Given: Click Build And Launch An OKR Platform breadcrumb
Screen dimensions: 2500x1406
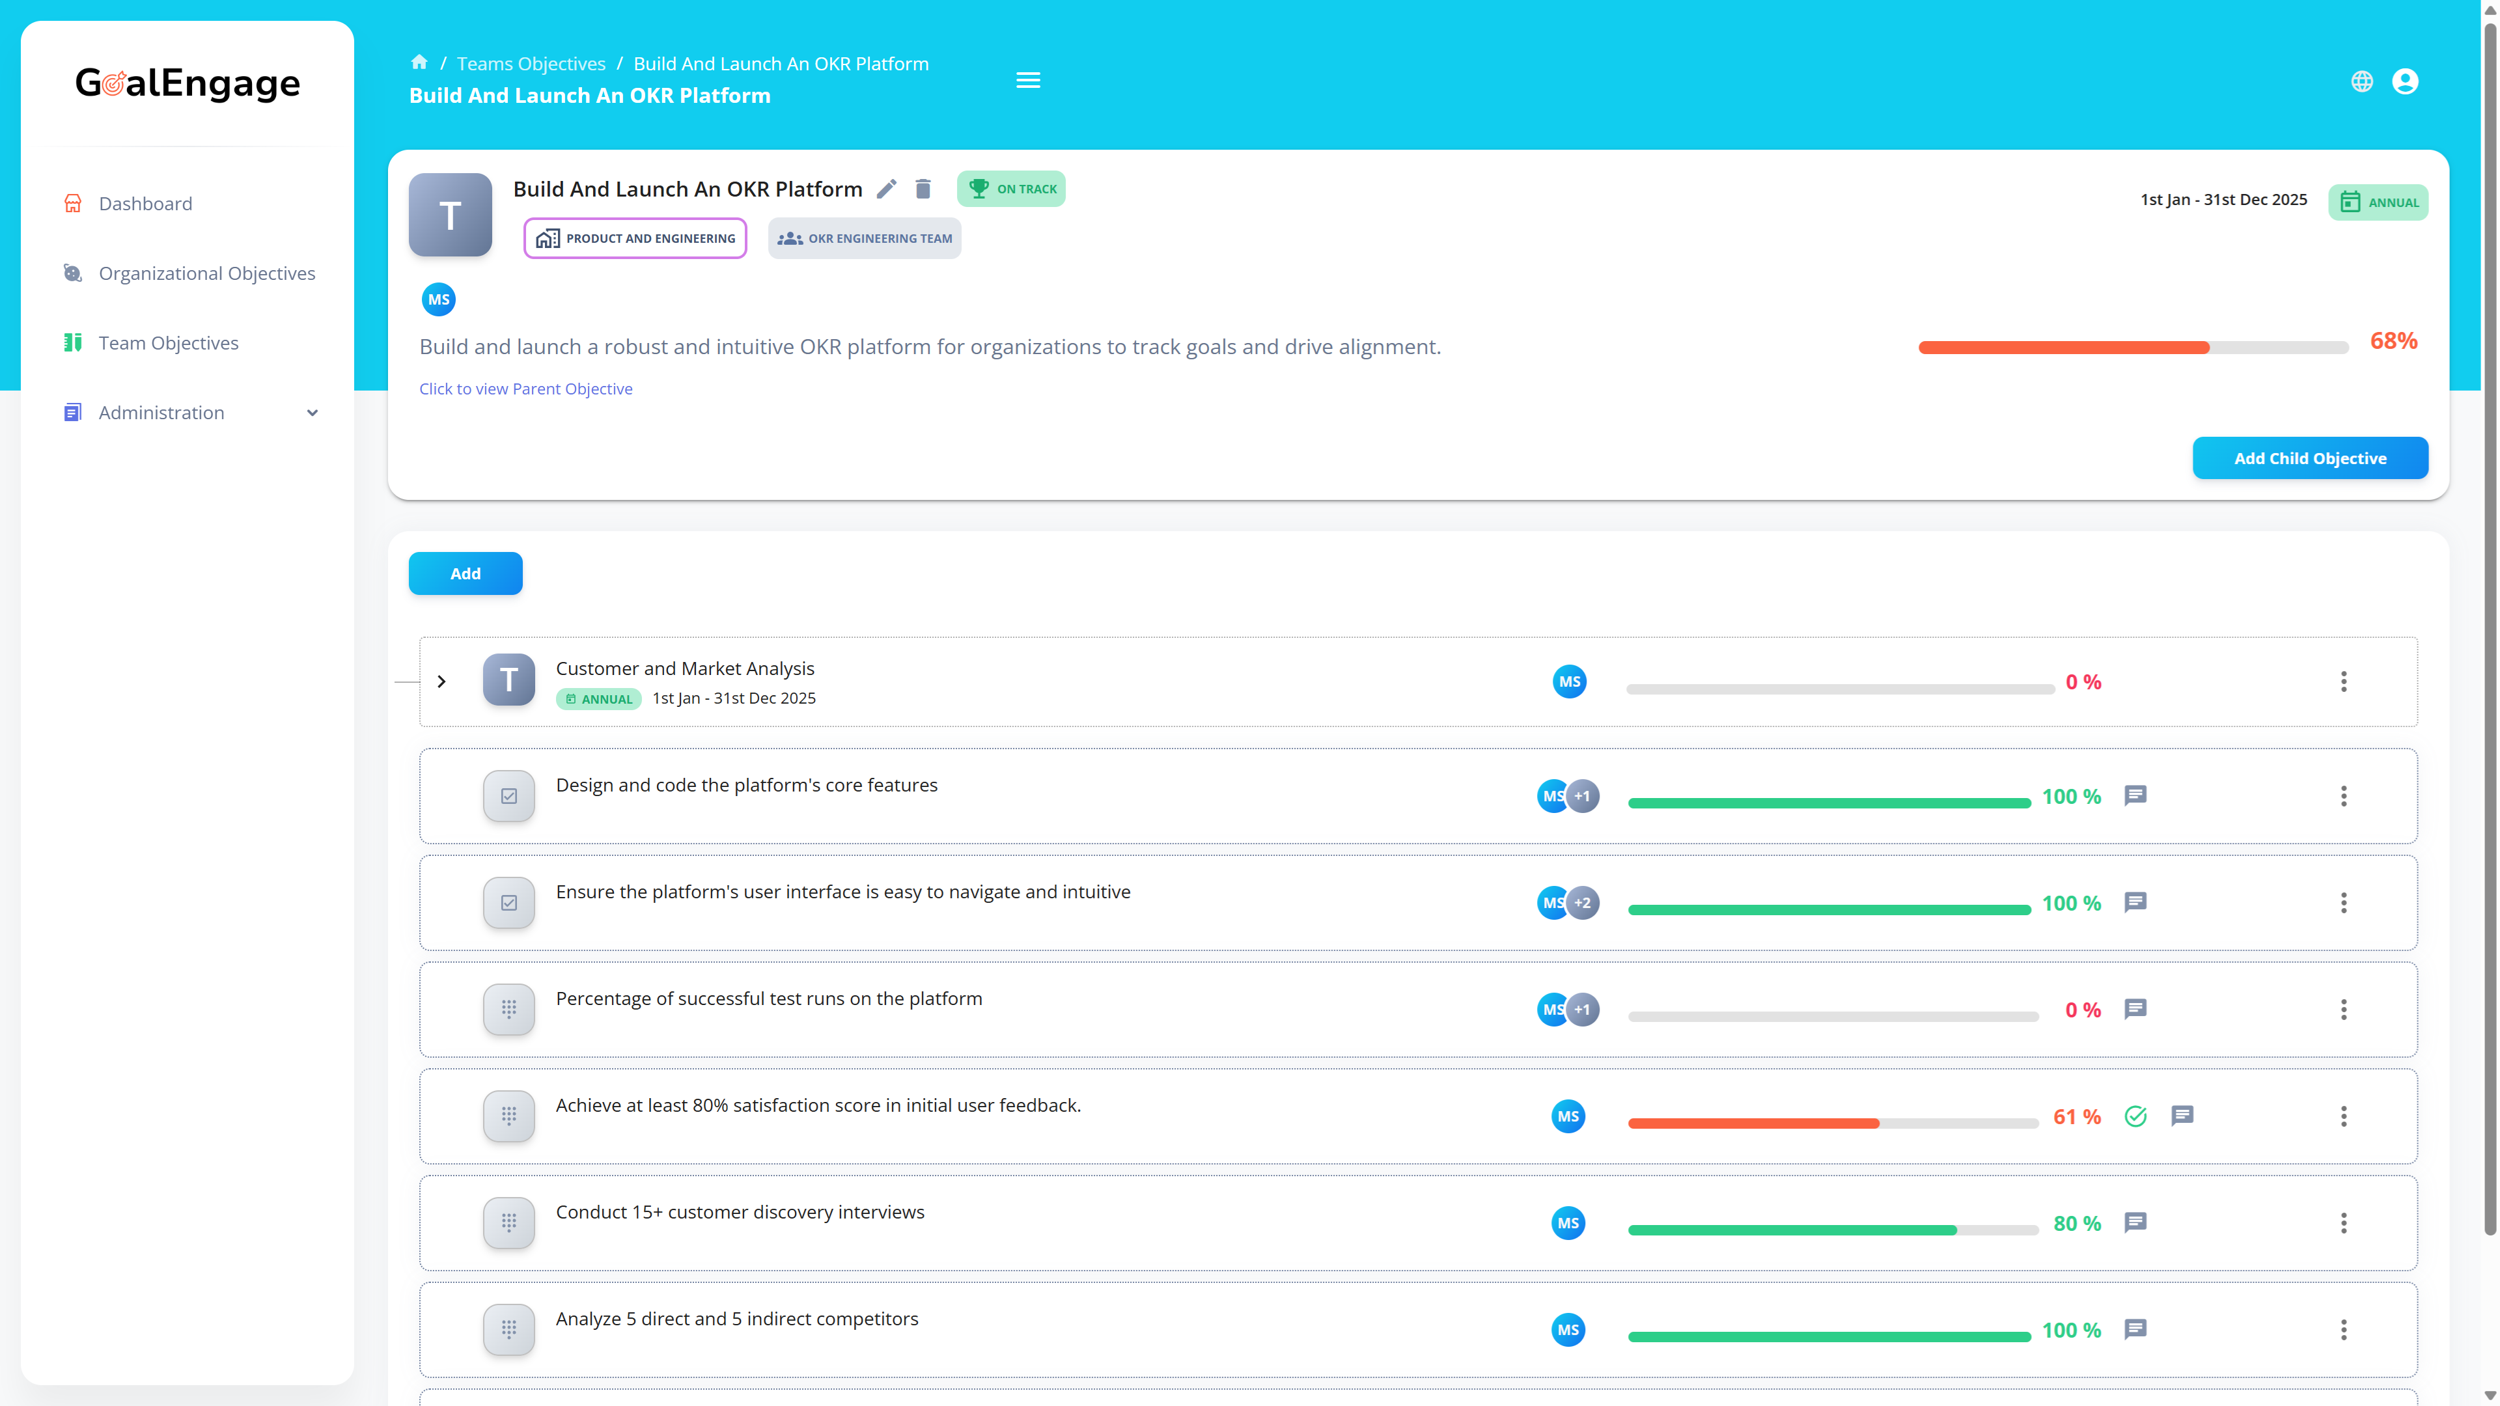Looking at the screenshot, I should point(781,64).
